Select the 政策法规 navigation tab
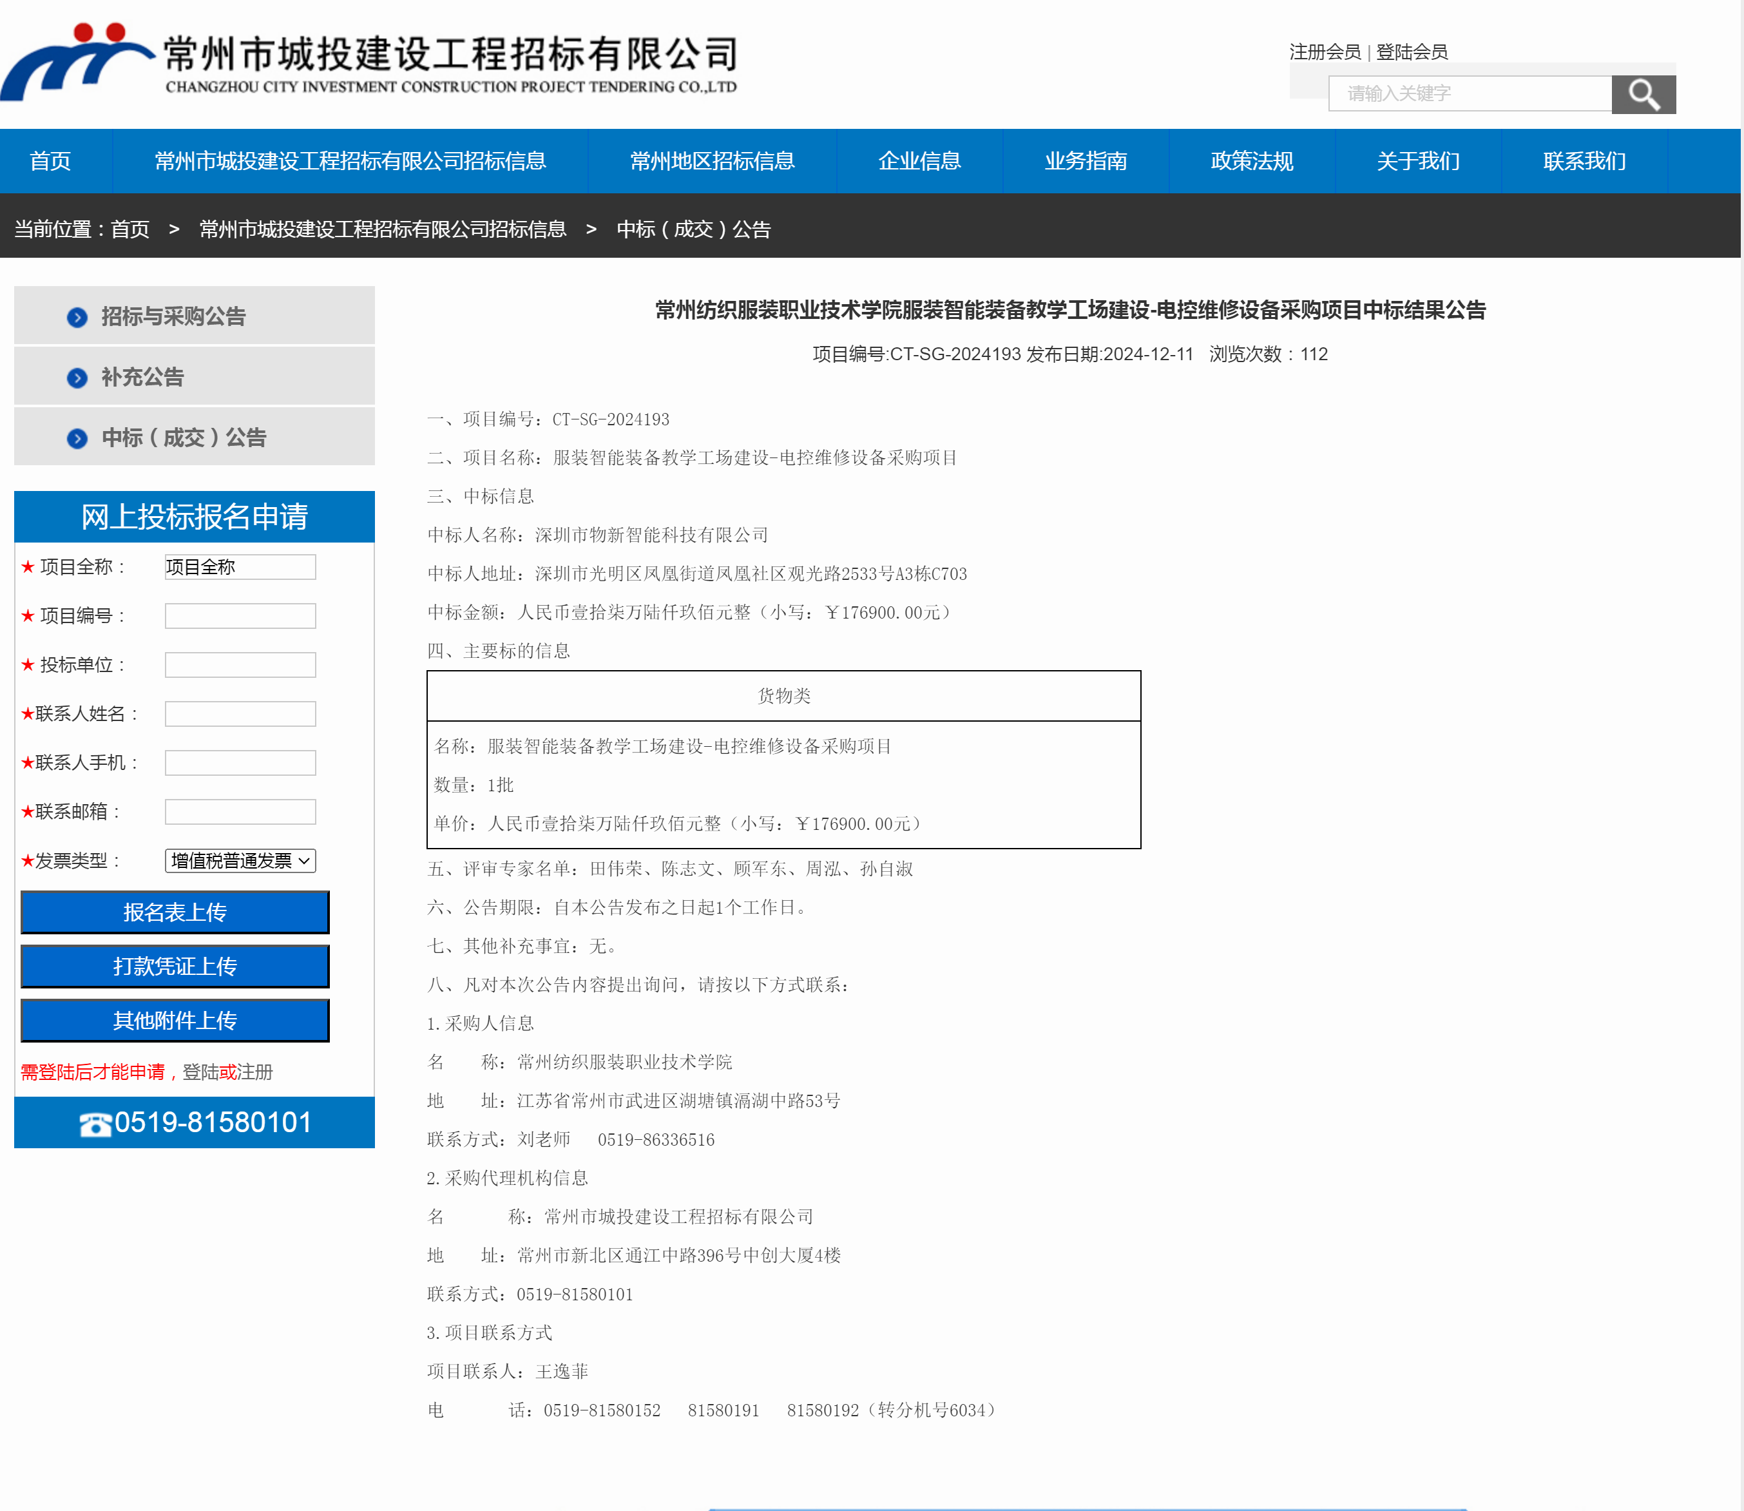The width and height of the screenshot is (1744, 1511). 1252,161
